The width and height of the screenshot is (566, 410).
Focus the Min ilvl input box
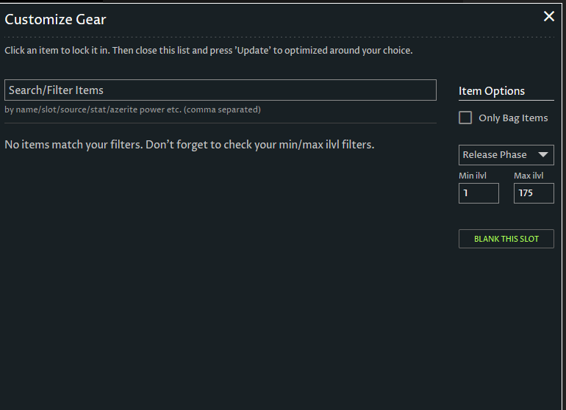[x=479, y=193]
